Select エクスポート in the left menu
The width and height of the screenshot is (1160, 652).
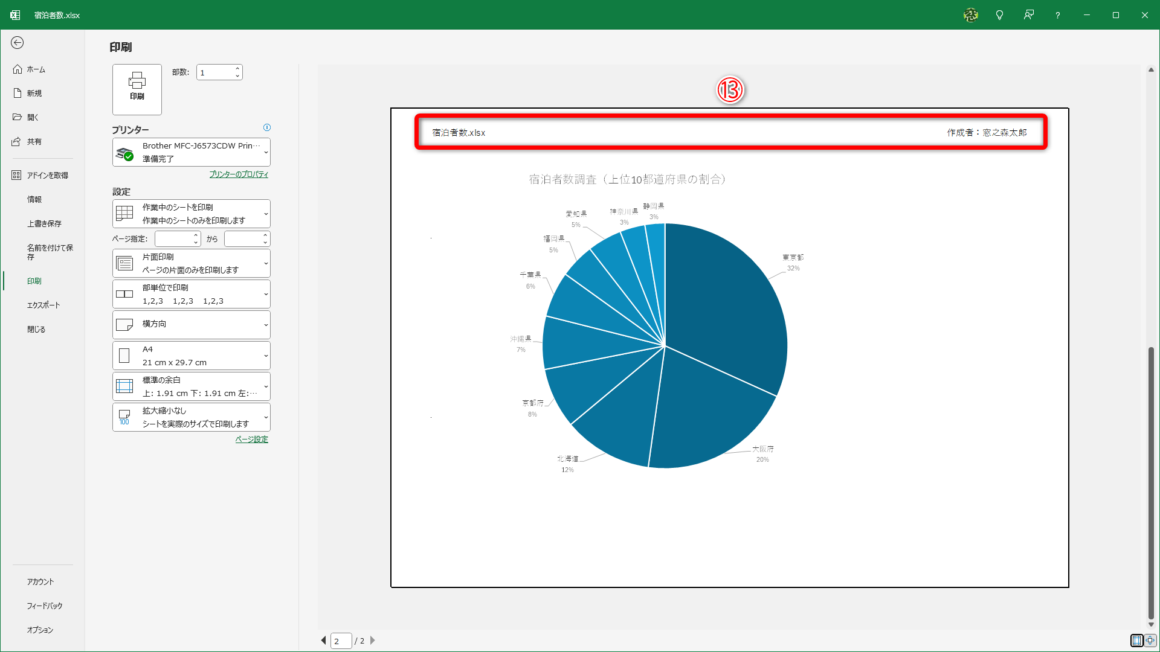[x=43, y=305]
